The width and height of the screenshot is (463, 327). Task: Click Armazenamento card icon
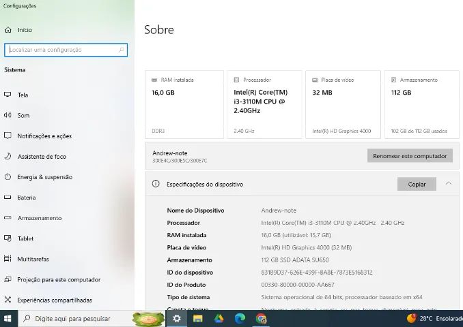tap(393, 80)
